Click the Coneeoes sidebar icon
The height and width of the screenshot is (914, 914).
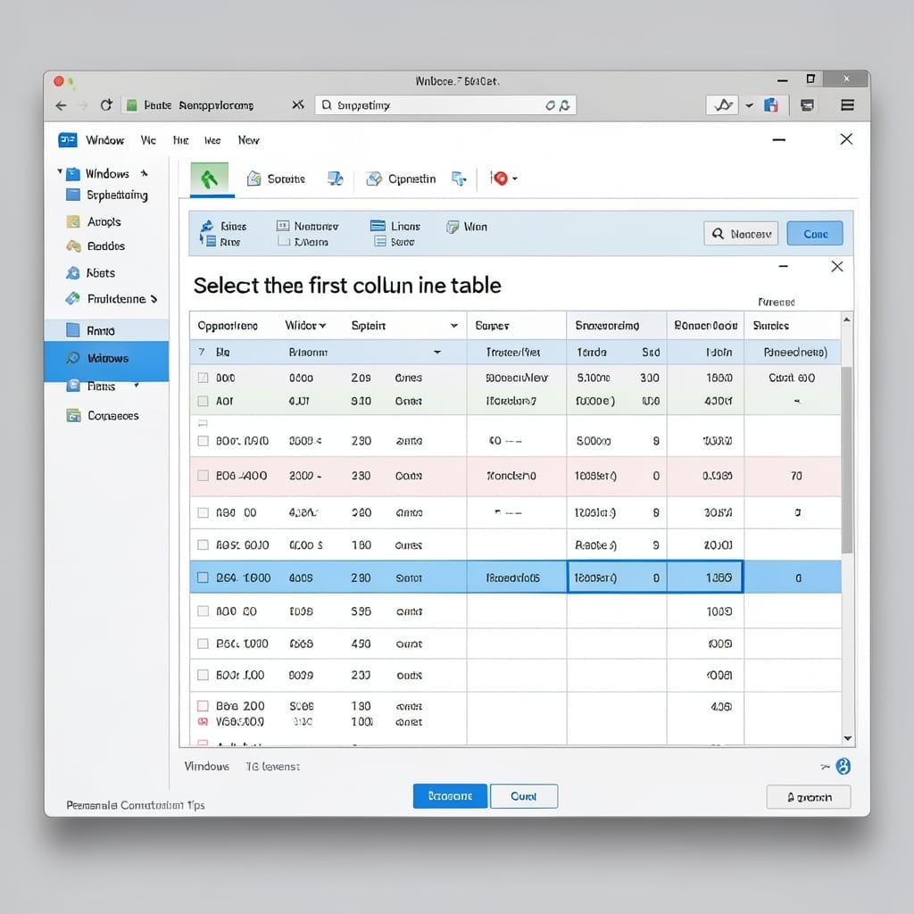pos(73,416)
